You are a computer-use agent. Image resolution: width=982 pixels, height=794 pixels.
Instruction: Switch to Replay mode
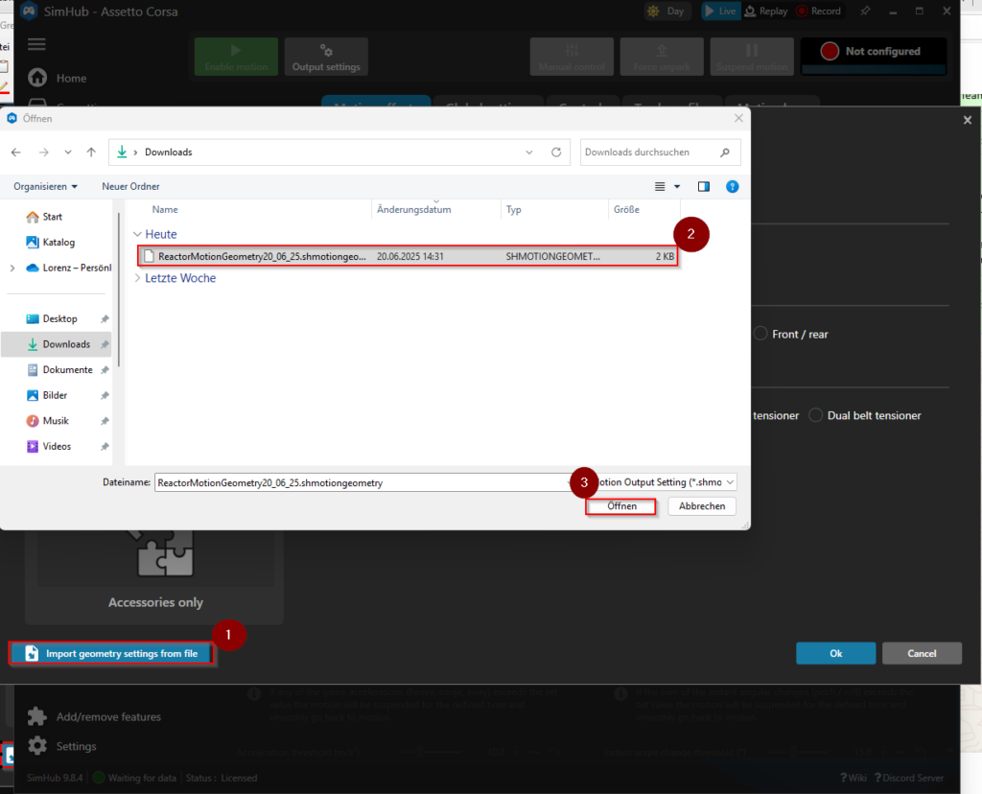(x=766, y=12)
